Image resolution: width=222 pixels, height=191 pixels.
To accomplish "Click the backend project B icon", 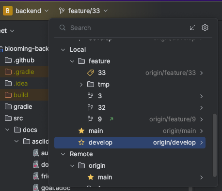I will coord(8,11).
